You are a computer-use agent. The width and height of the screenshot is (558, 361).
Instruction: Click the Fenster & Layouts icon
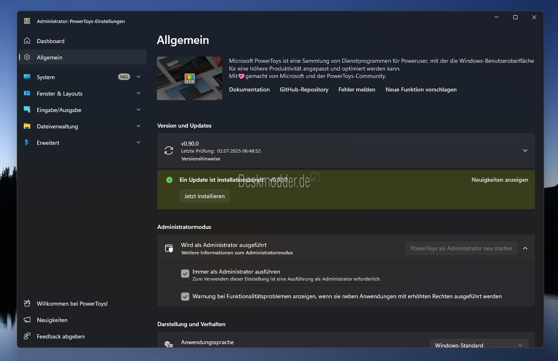[27, 93]
